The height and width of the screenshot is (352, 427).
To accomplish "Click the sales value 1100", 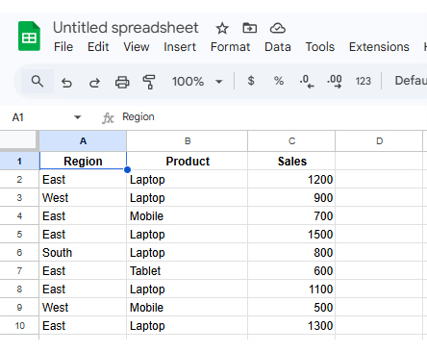I will point(291,289).
